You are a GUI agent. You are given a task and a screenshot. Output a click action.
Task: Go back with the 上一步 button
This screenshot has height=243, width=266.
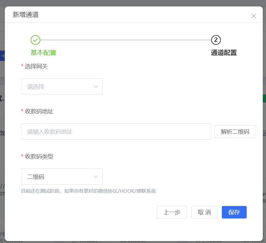(x=172, y=212)
